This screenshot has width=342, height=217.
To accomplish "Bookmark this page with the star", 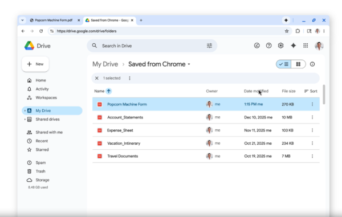I will (287, 31).
